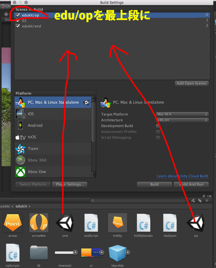Toggle the edukit/end scene checkbox
The height and width of the screenshot is (268, 216).
(x=18, y=26)
